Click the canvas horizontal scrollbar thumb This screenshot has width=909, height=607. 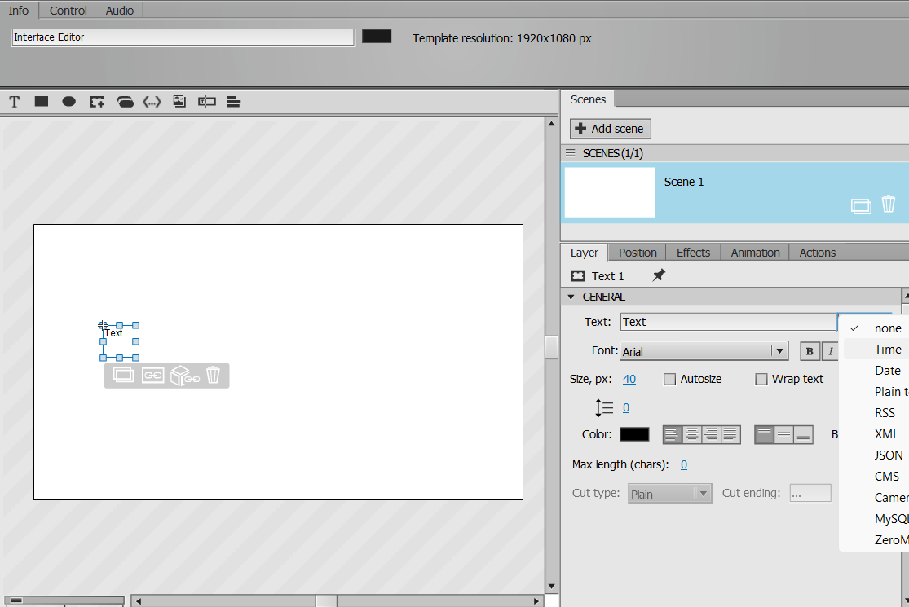326,600
